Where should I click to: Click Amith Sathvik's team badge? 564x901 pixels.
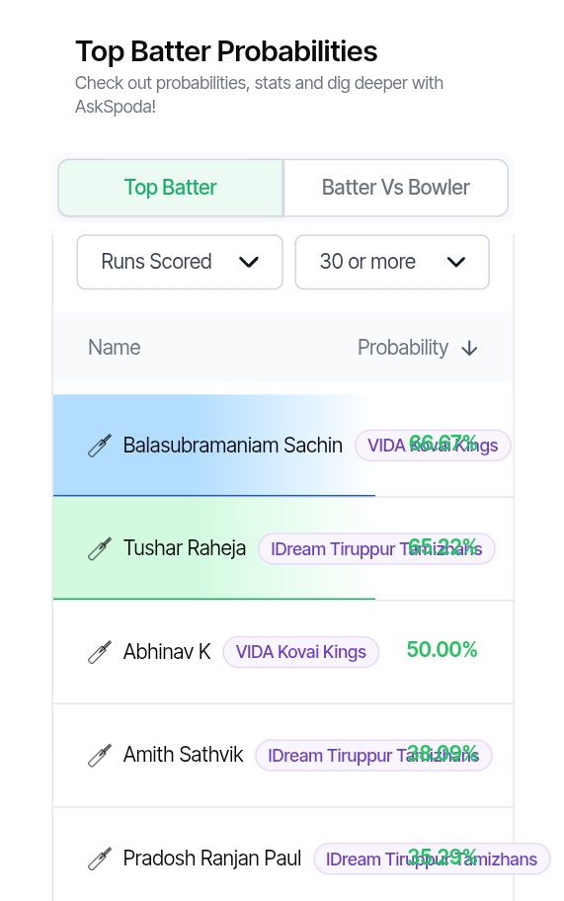374,755
